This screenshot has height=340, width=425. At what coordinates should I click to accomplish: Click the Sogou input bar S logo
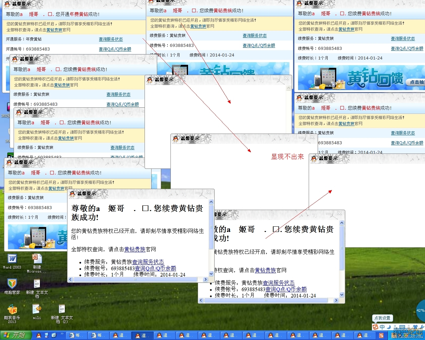pyautogui.click(x=375, y=327)
